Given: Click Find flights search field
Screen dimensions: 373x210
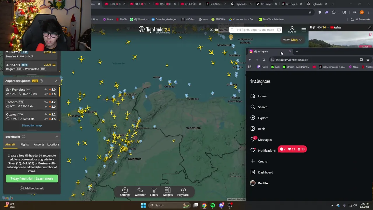Looking at the screenshot, I should click(256, 30).
